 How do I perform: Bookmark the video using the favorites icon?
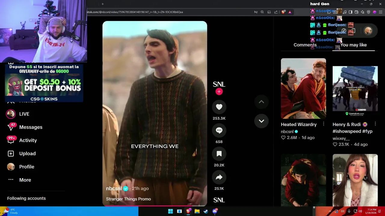(x=219, y=154)
